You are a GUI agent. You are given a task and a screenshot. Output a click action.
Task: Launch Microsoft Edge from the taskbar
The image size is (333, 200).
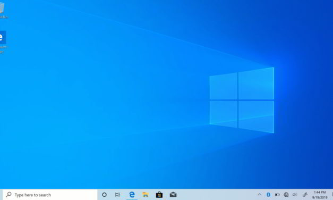pos(132,195)
